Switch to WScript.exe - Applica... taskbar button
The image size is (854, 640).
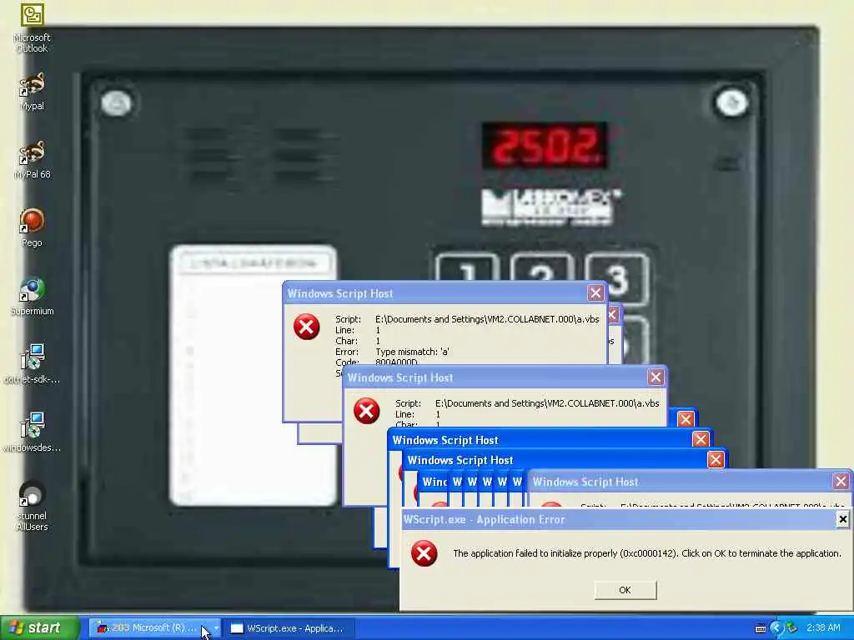pos(289,628)
